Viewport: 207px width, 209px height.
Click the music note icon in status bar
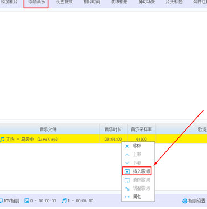[64, 201]
